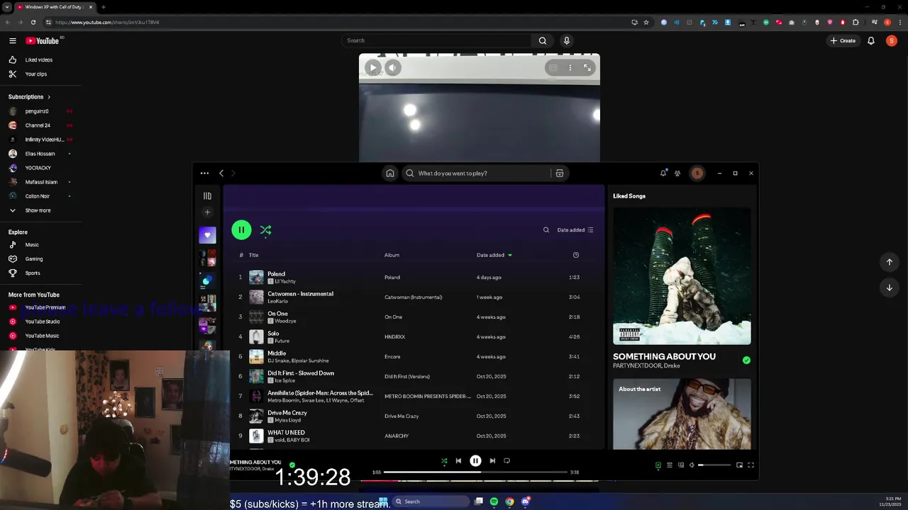Search YouTube with voice microphone
This screenshot has height=510, width=908.
(566, 40)
